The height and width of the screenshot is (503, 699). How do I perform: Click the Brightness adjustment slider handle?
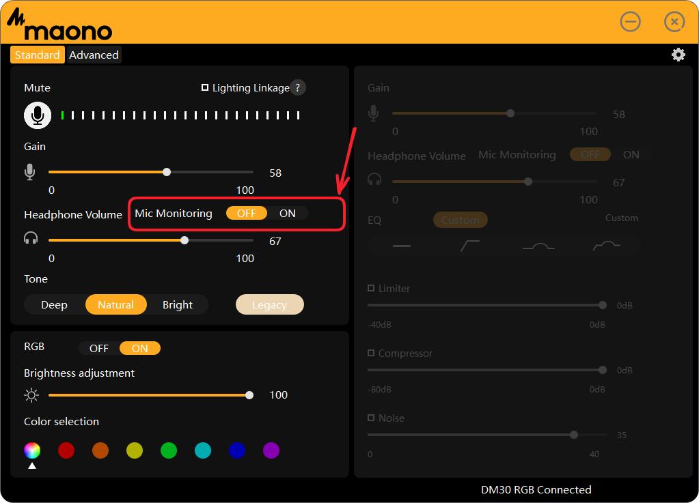coord(249,395)
